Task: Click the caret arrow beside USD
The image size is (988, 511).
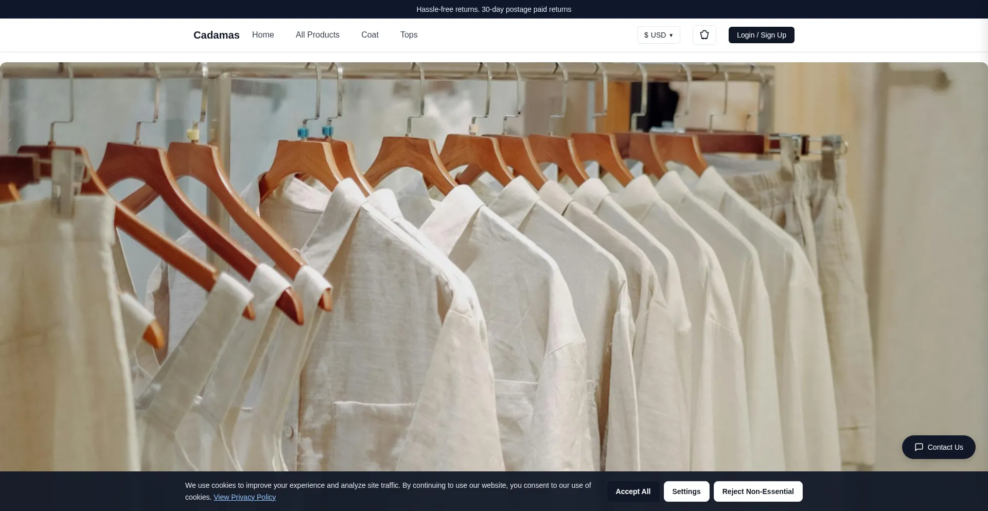Action: click(x=671, y=36)
